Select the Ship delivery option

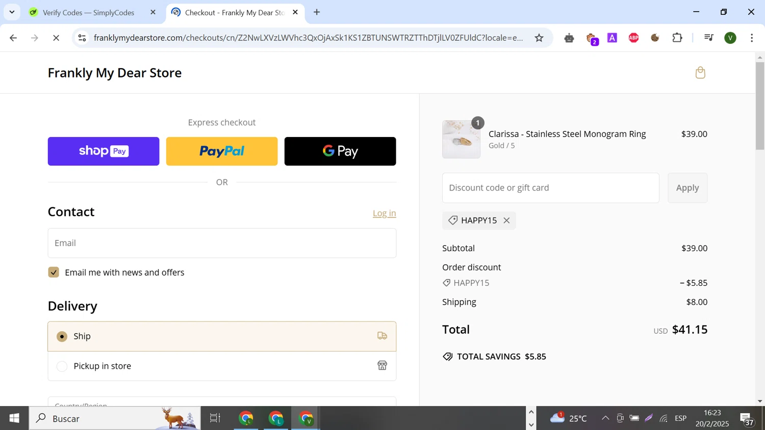(222, 336)
